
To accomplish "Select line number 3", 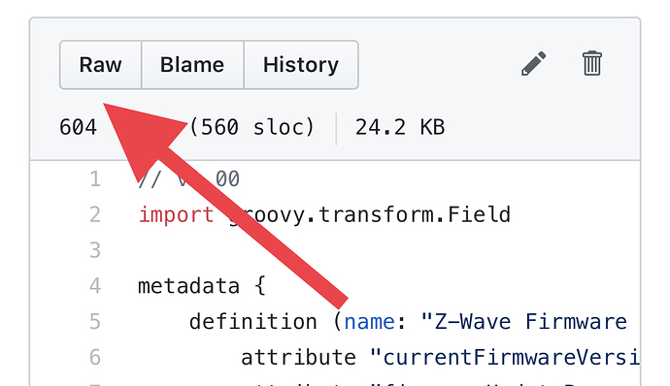I will point(95,250).
